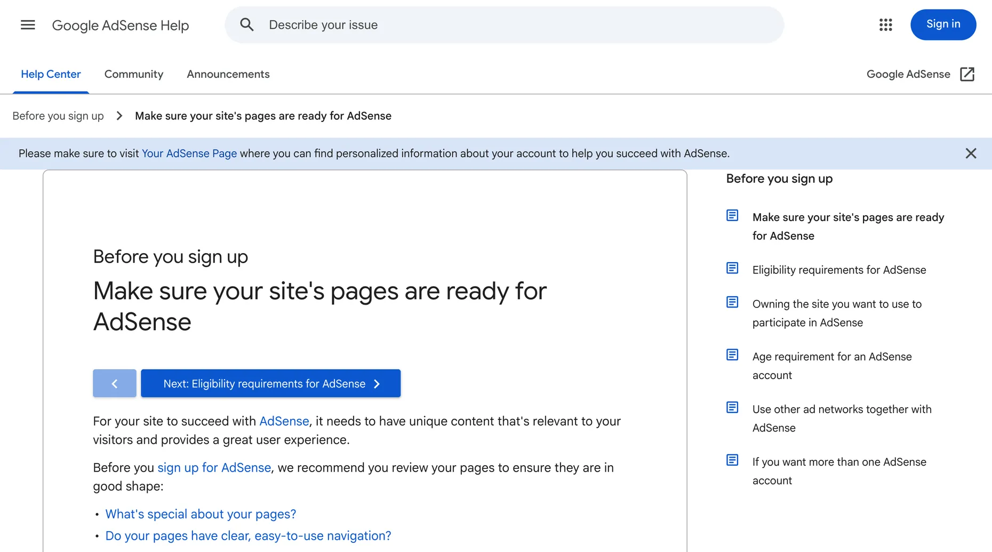Viewport: 992px width, 552px height.
Task: Click the search magnifier icon
Action: (x=246, y=25)
